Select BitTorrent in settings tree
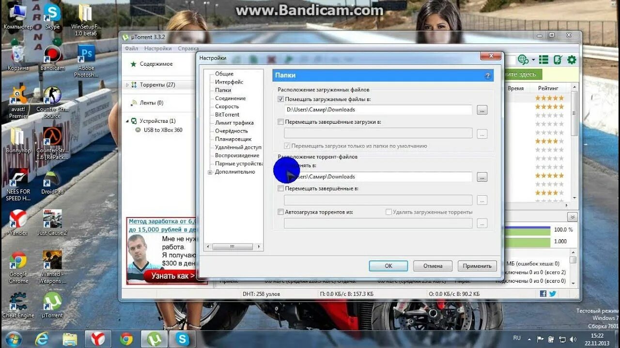 point(227,115)
